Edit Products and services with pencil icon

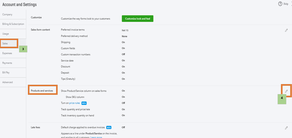[286, 91]
